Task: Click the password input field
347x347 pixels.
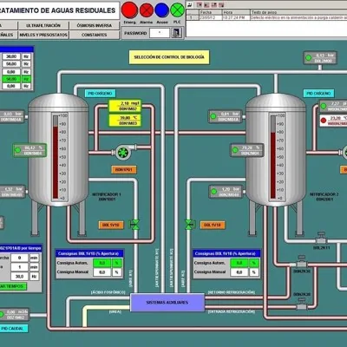Action: coord(160,33)
